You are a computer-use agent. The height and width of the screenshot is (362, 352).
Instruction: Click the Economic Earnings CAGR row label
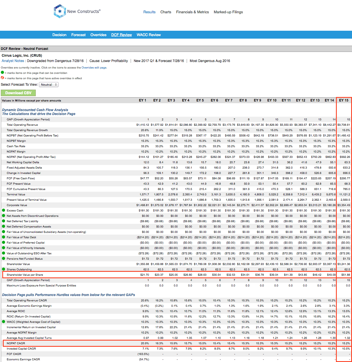coord(23,359)
